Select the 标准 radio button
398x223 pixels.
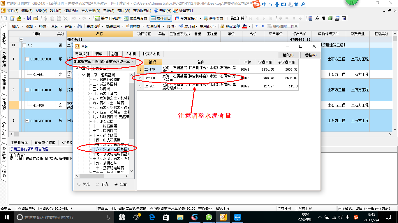click(79, 184)
